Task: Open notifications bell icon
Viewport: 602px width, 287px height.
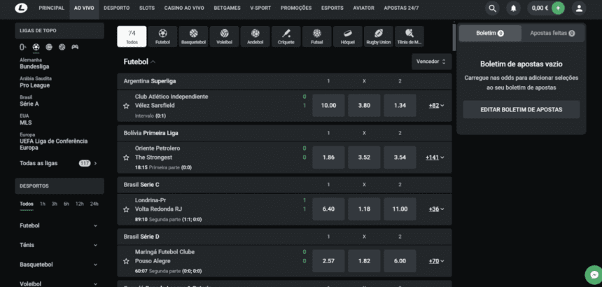Action: (x=513, y=8)
